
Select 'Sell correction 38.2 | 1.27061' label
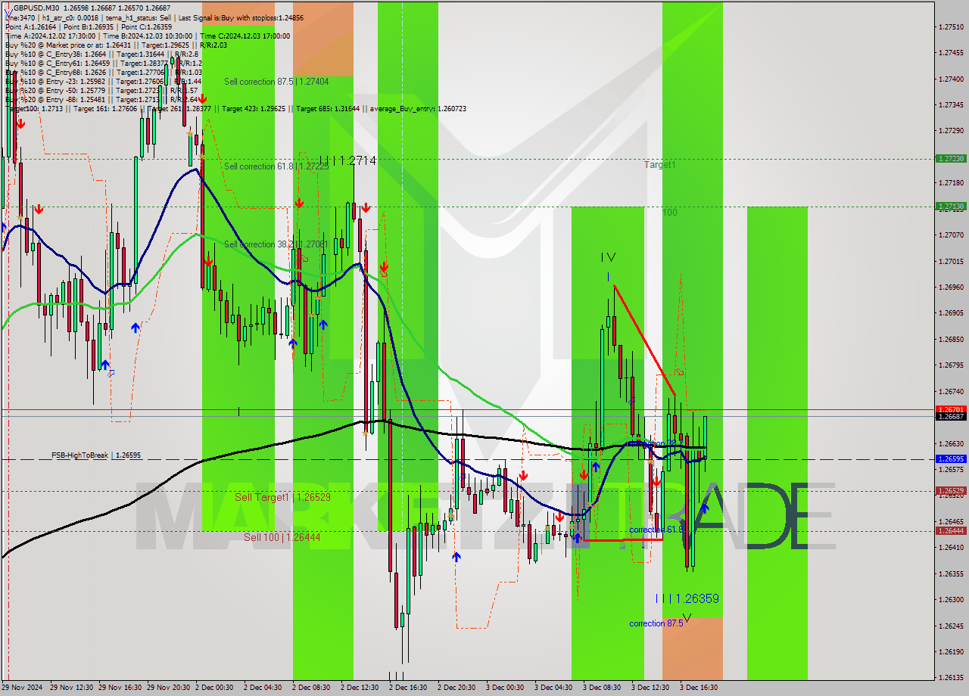click(x=276, y=244)
